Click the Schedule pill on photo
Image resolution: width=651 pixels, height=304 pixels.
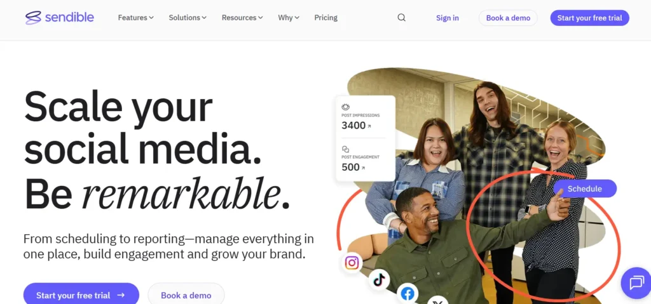tap(585, 188)
